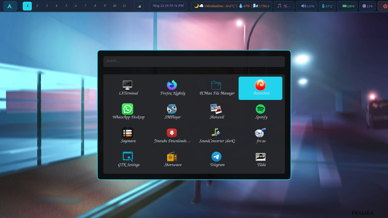Click the Odendaalsrus 14.6°C weather text
Screen dimensions: 388x218
click(220, 6)
